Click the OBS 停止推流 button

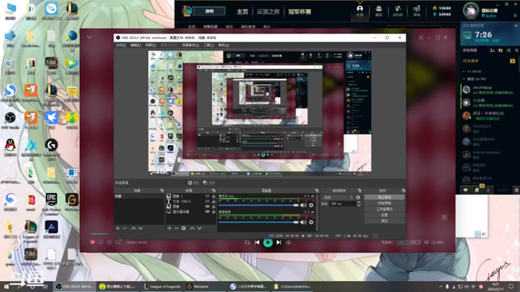tap(384, 197)
